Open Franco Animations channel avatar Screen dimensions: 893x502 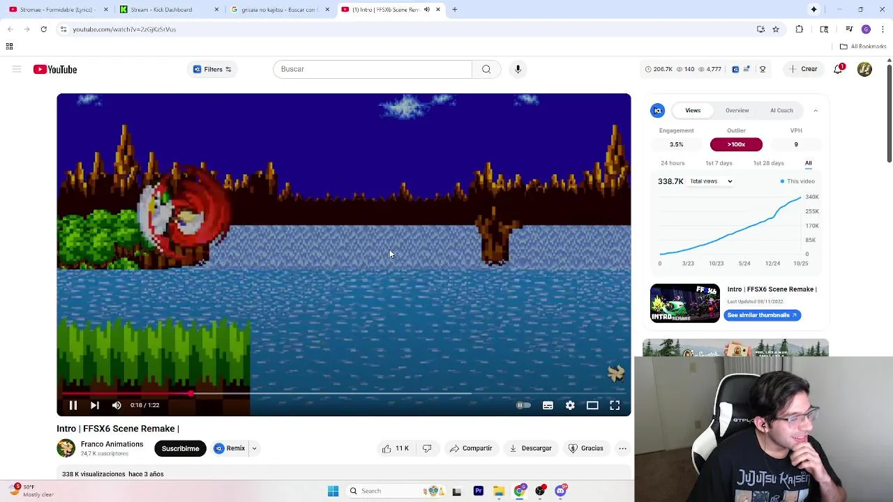[66, 448]
